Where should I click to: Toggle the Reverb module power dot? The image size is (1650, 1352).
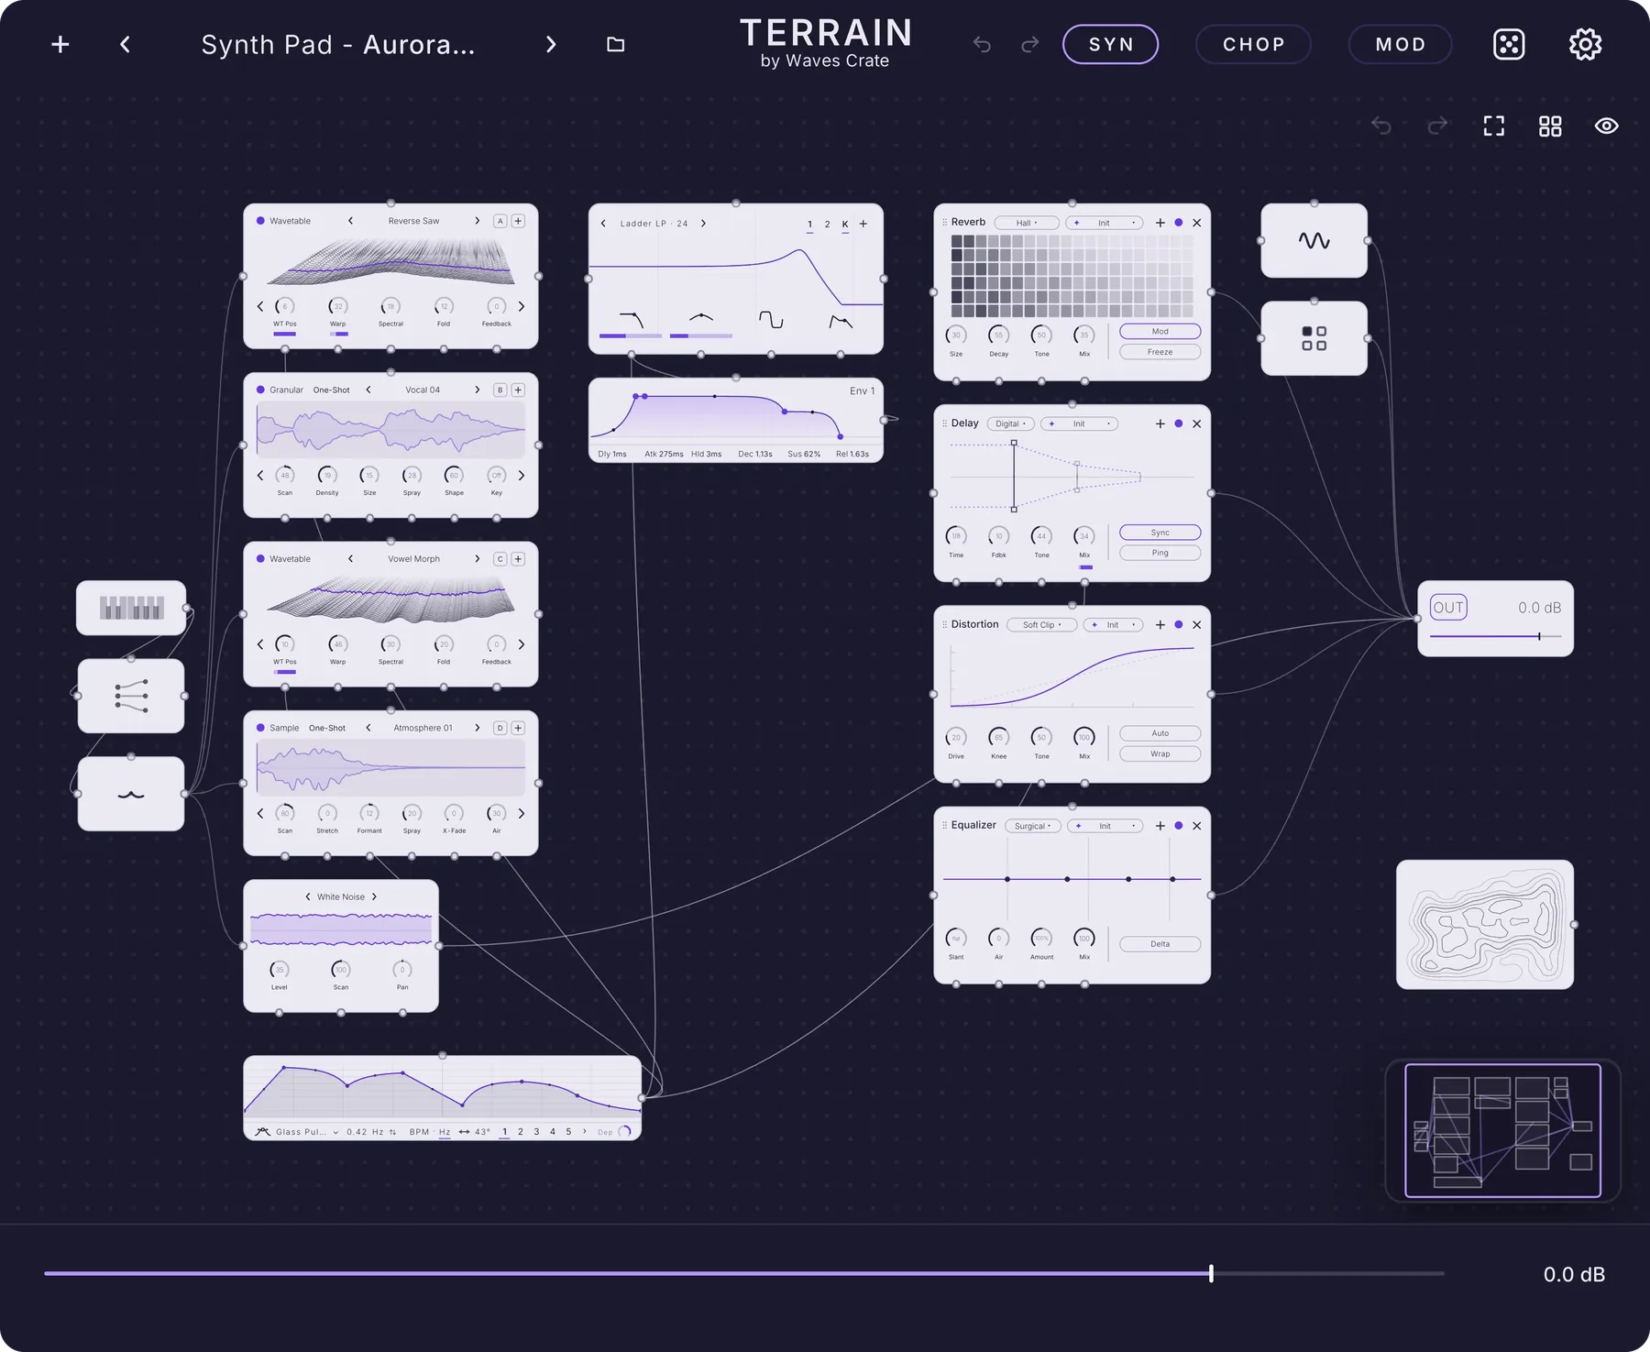pyautogui.click(x=1179, y=223)
